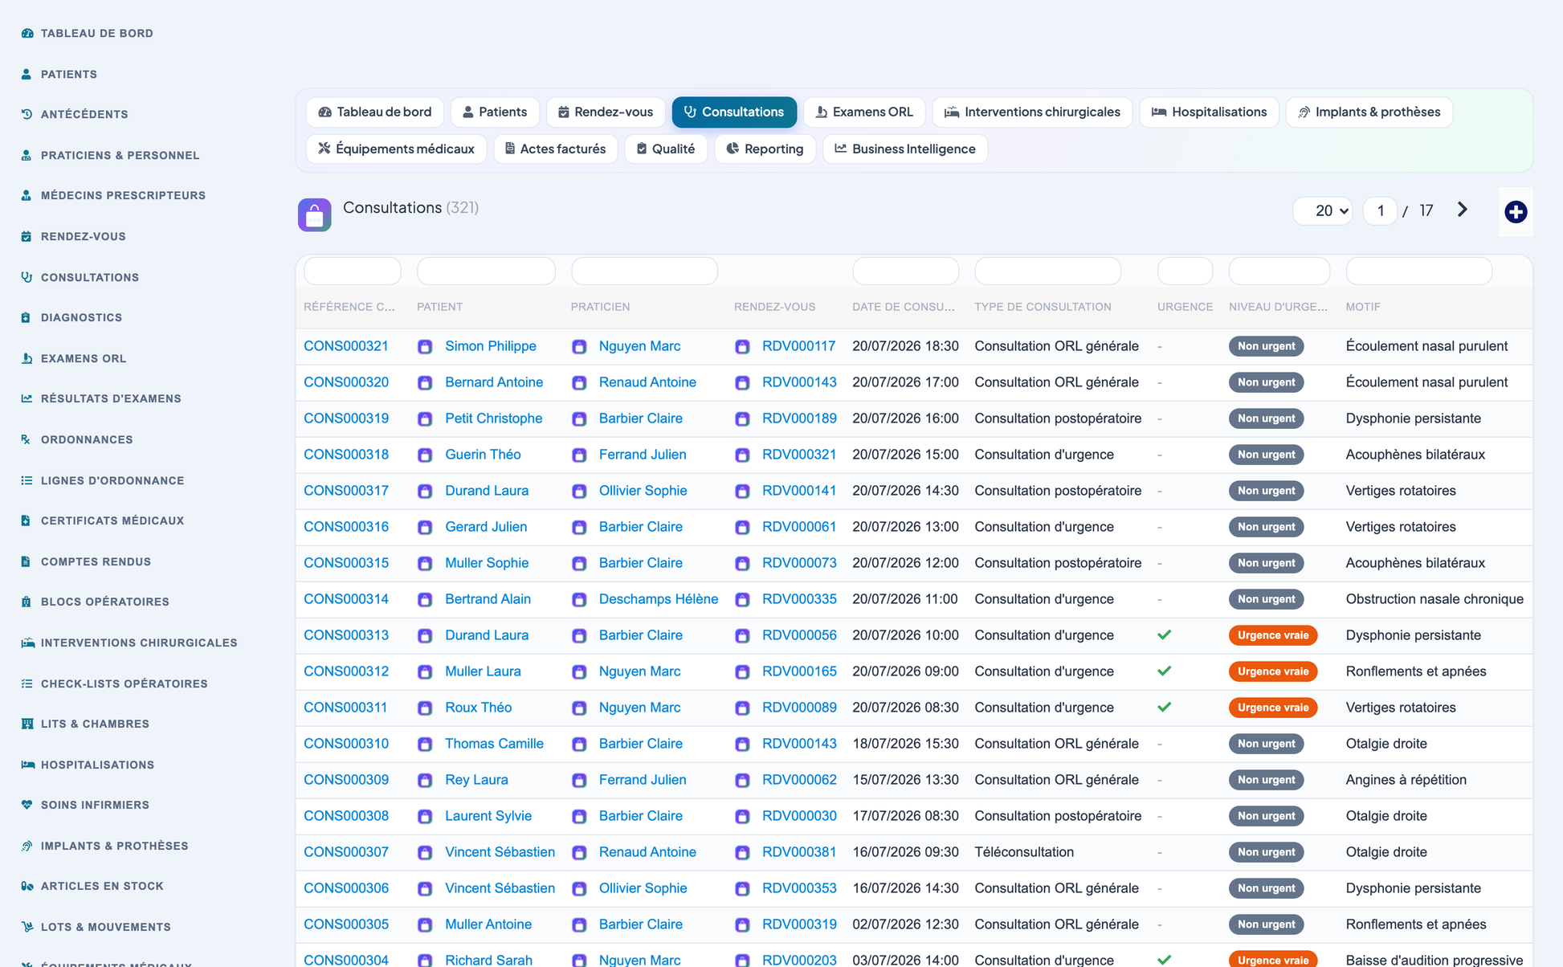Open Tableau de bord sidebar dashboard icon
Image resolution: width=1563 pixels, height=967 pixels.
(27, 33)
